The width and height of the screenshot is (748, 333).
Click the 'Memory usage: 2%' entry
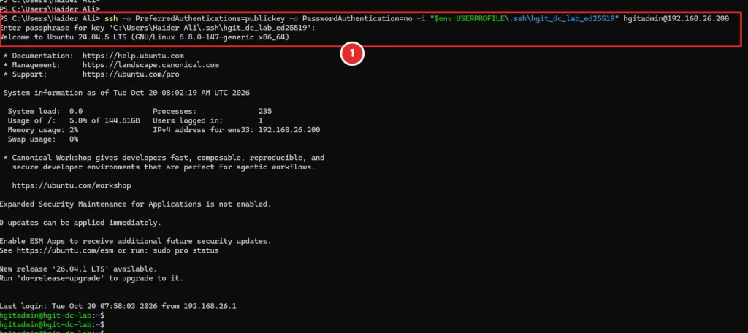(x=43, y=130)
